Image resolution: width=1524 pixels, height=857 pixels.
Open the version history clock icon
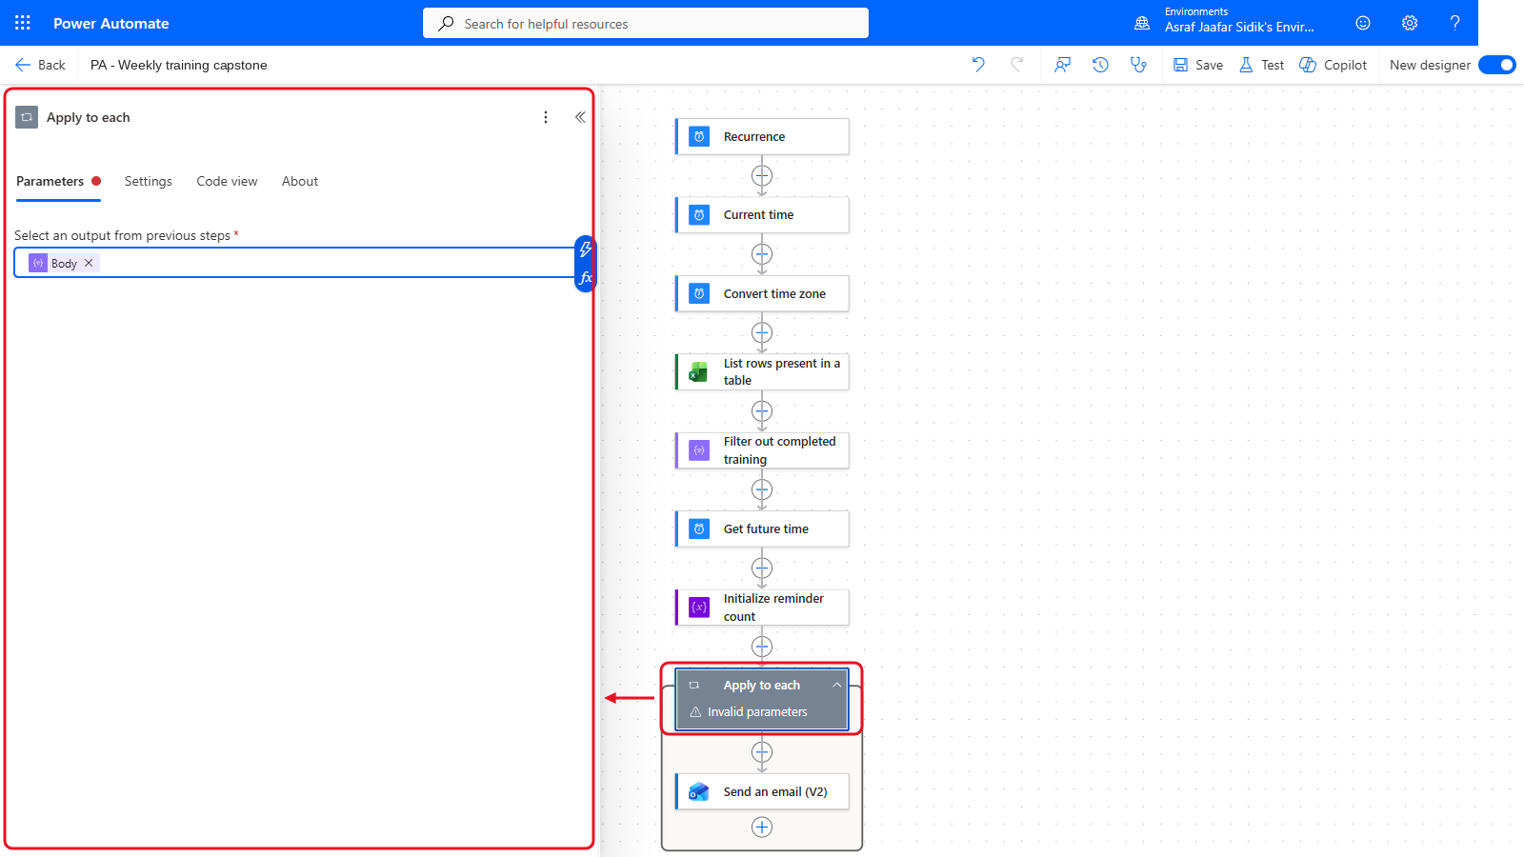click(1100, 65)
